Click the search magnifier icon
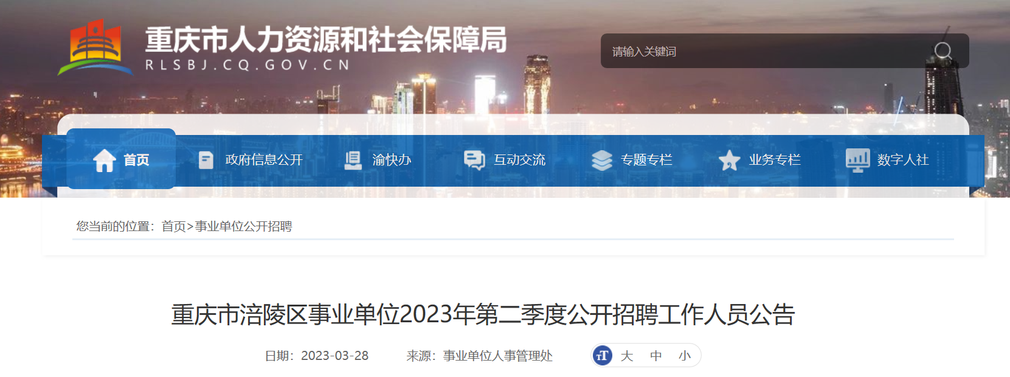 tap(943, 51)
